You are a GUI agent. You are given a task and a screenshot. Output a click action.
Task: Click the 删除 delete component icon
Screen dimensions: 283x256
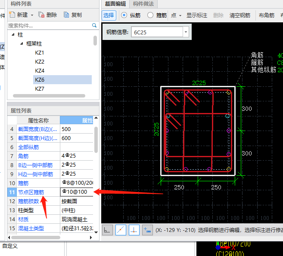pyautogui.click(x=41, y=15)
